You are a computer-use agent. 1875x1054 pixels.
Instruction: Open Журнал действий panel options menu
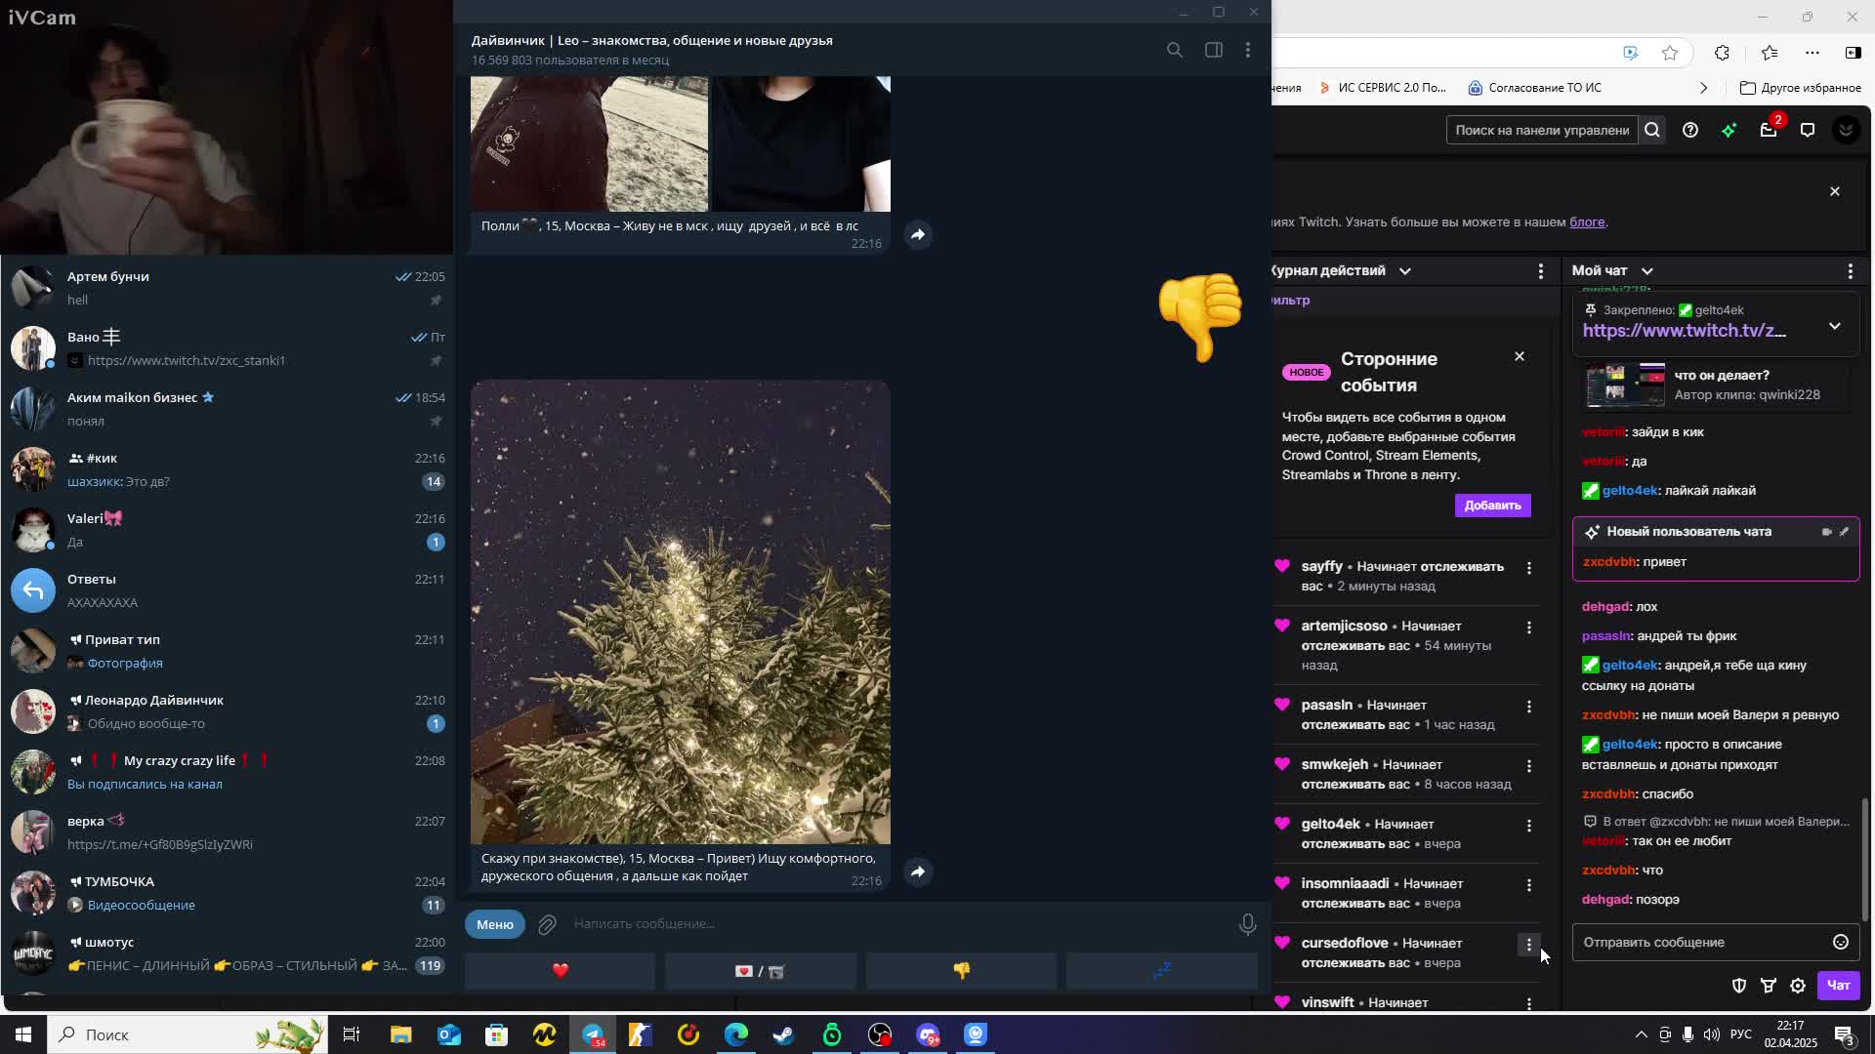(x=1541, y=270)
